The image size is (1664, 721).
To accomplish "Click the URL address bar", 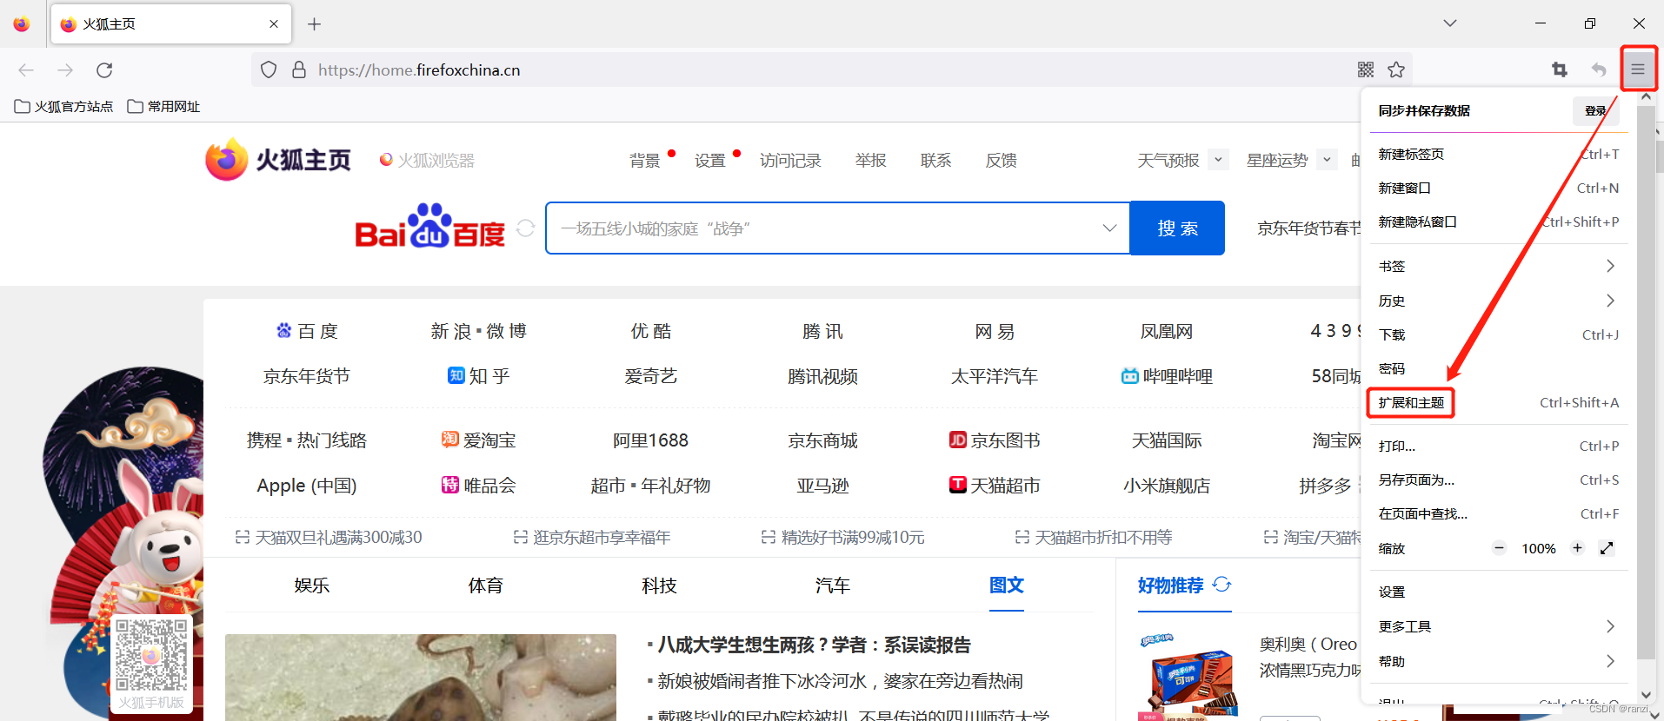I will [x=830, y=69].
